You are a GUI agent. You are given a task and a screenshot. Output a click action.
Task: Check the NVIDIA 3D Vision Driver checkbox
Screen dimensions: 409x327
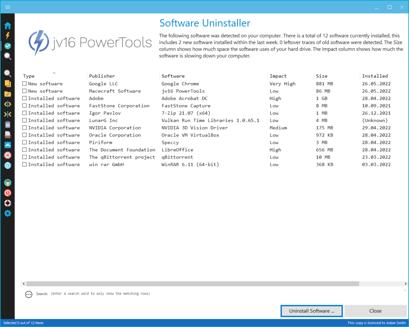click(x=24, y=127)
